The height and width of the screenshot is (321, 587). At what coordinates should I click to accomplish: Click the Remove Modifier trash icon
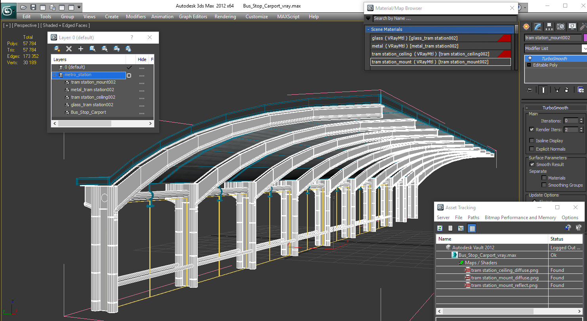coord(567,90)
